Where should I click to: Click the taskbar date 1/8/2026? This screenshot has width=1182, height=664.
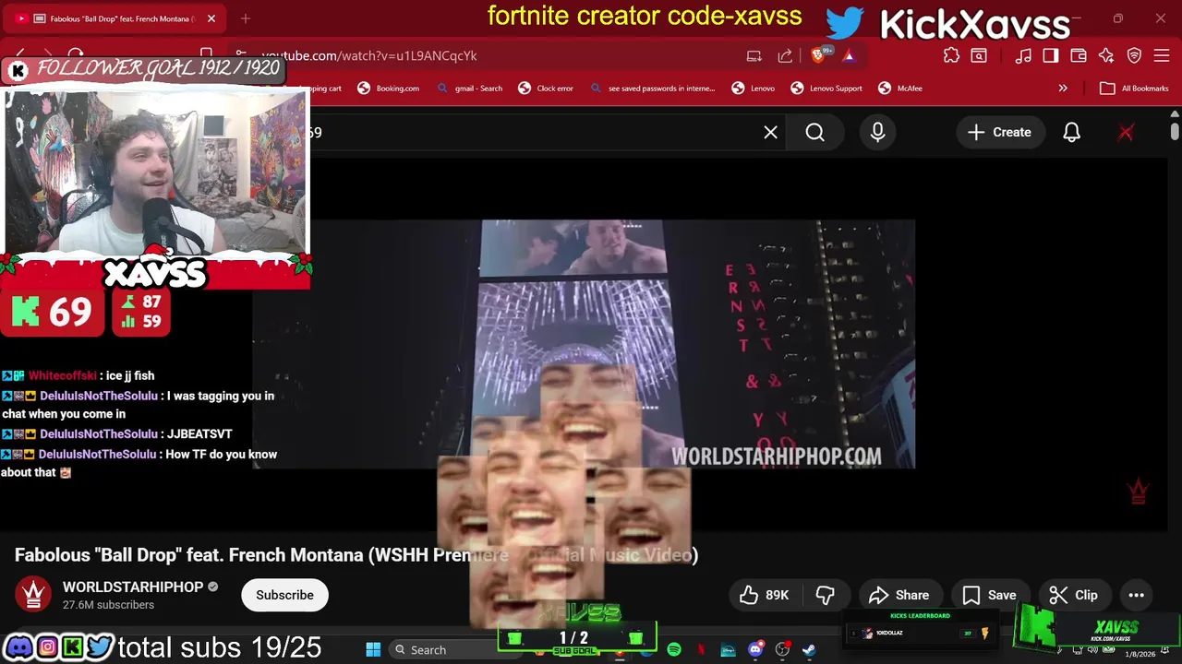point(1140,654)
